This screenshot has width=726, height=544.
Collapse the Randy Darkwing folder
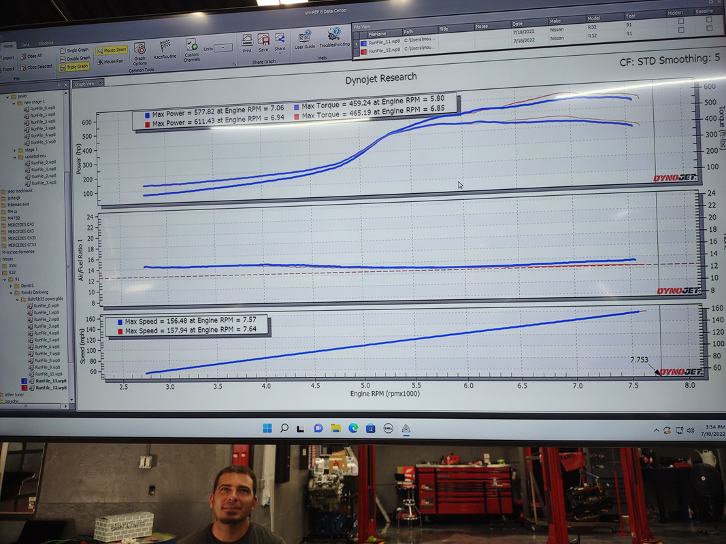(11, 293)
